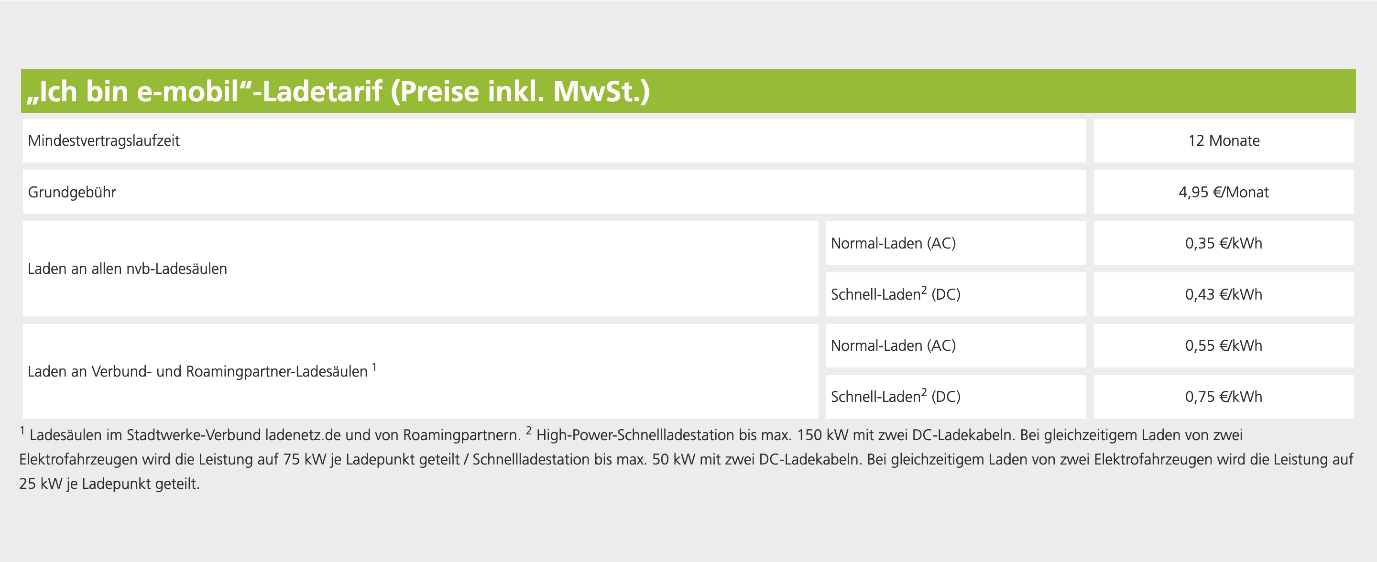Select Schnell-Laden (DC) in the Roamingpartner row

[x=896, y=397]
